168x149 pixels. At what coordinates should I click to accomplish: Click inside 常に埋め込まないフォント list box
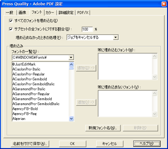125,103
